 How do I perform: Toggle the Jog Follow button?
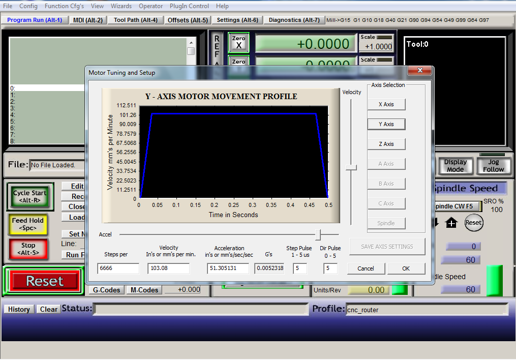tap(493, 166)
